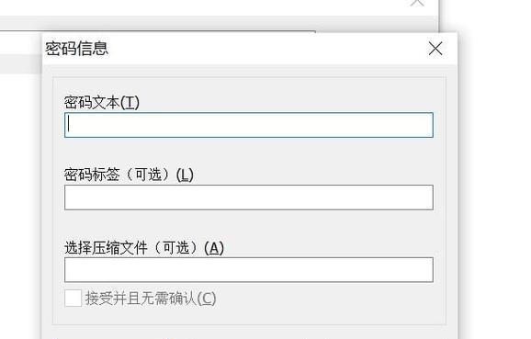The image size is (531, 339).
Task: Click the gray background window strip at left
Action: click(x=20, y=64)
